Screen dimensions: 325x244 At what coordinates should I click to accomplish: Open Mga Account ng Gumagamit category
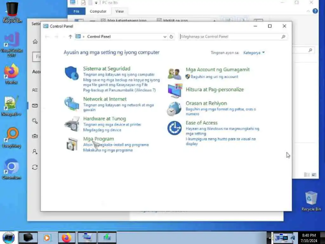(218, 70)
